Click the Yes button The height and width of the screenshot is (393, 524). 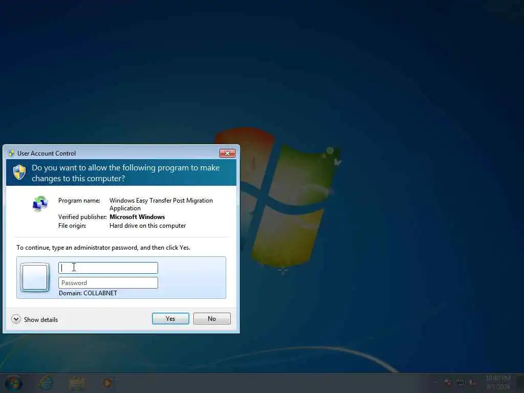click(170, 318)
